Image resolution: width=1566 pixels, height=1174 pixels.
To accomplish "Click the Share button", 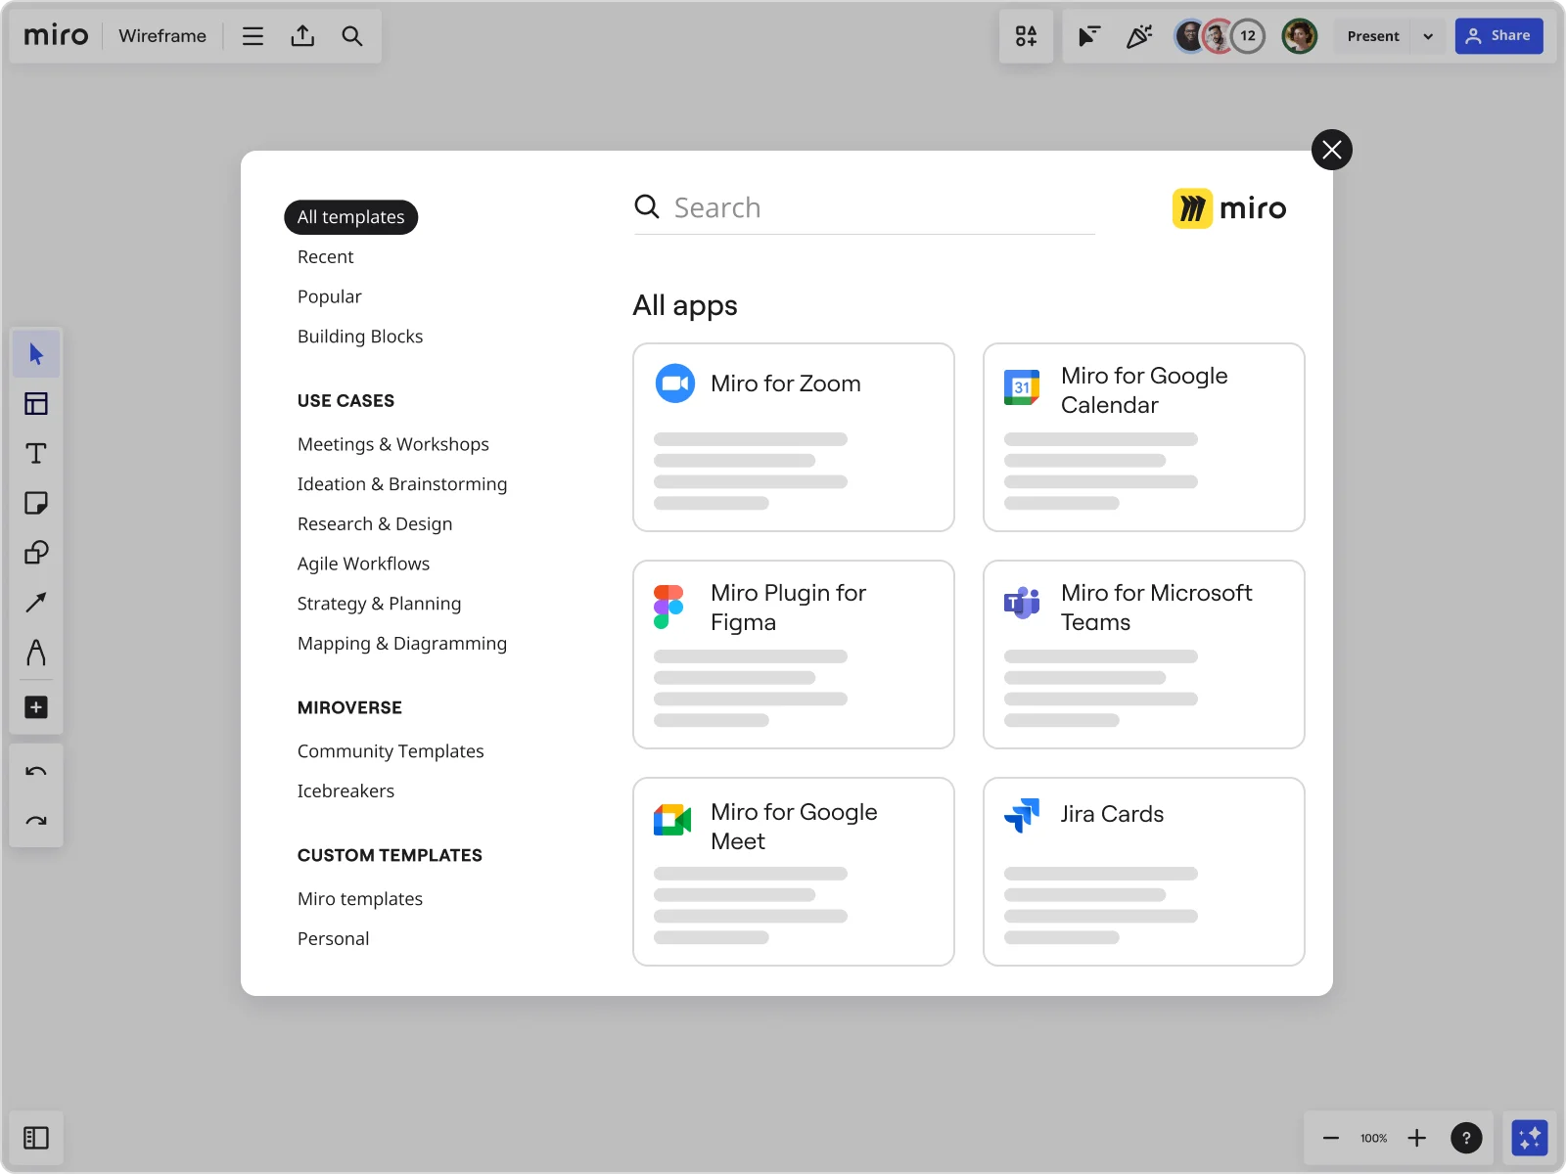I will 1498,36.
